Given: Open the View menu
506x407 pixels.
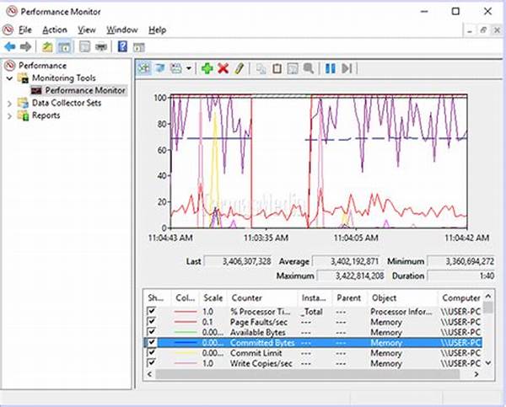Looking at the screenshot, I should tap(87, 30).
